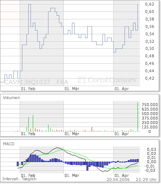Click the volume chart's 01. Mär date label
The image size is (161, 184).
(72, 134)
